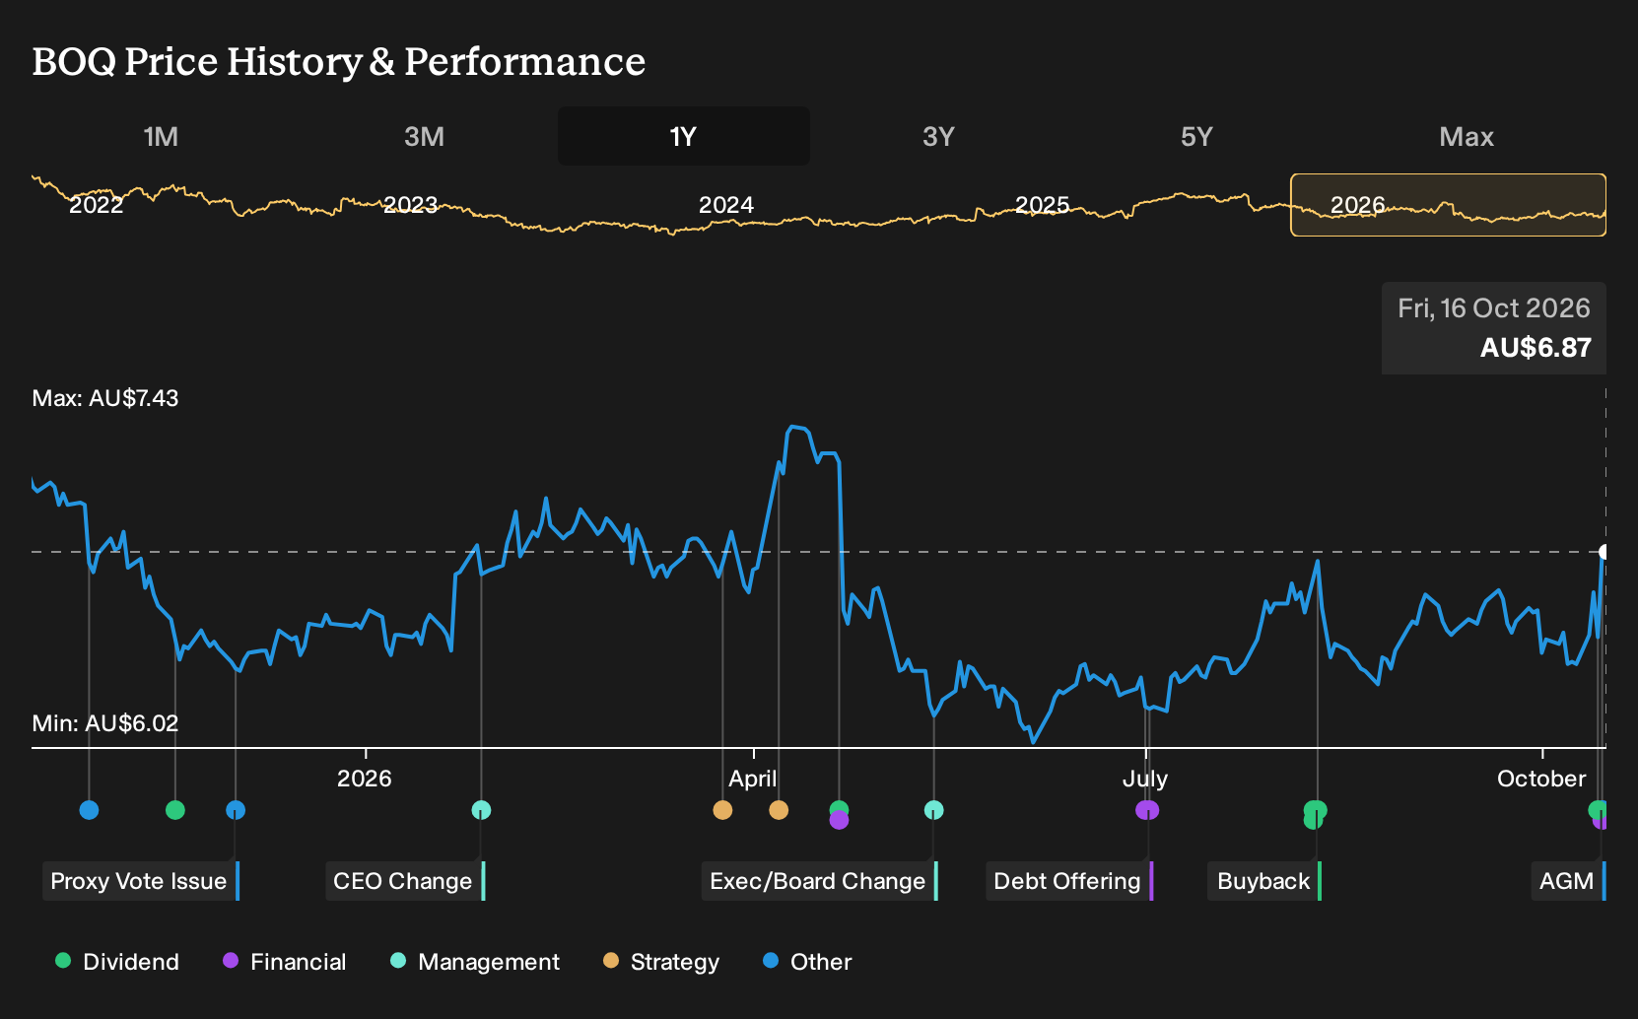Click the green Dividend marker left of 2026
Image resolution: width=1638 pixels, height=1019 pixels.
tap(175, 810)
